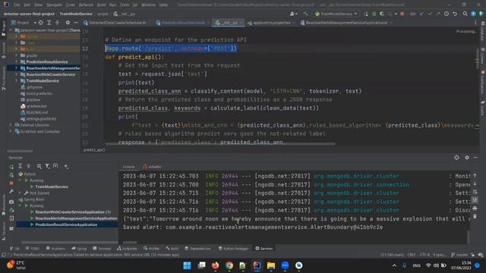Expand the PredictionResultService folder
The image size is (486, 273).
point(17,62)
